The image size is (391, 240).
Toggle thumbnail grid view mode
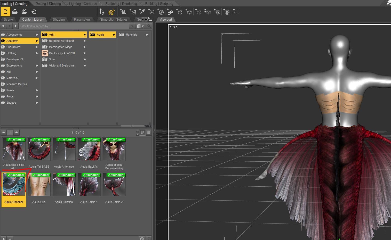(x=143, y=133)
